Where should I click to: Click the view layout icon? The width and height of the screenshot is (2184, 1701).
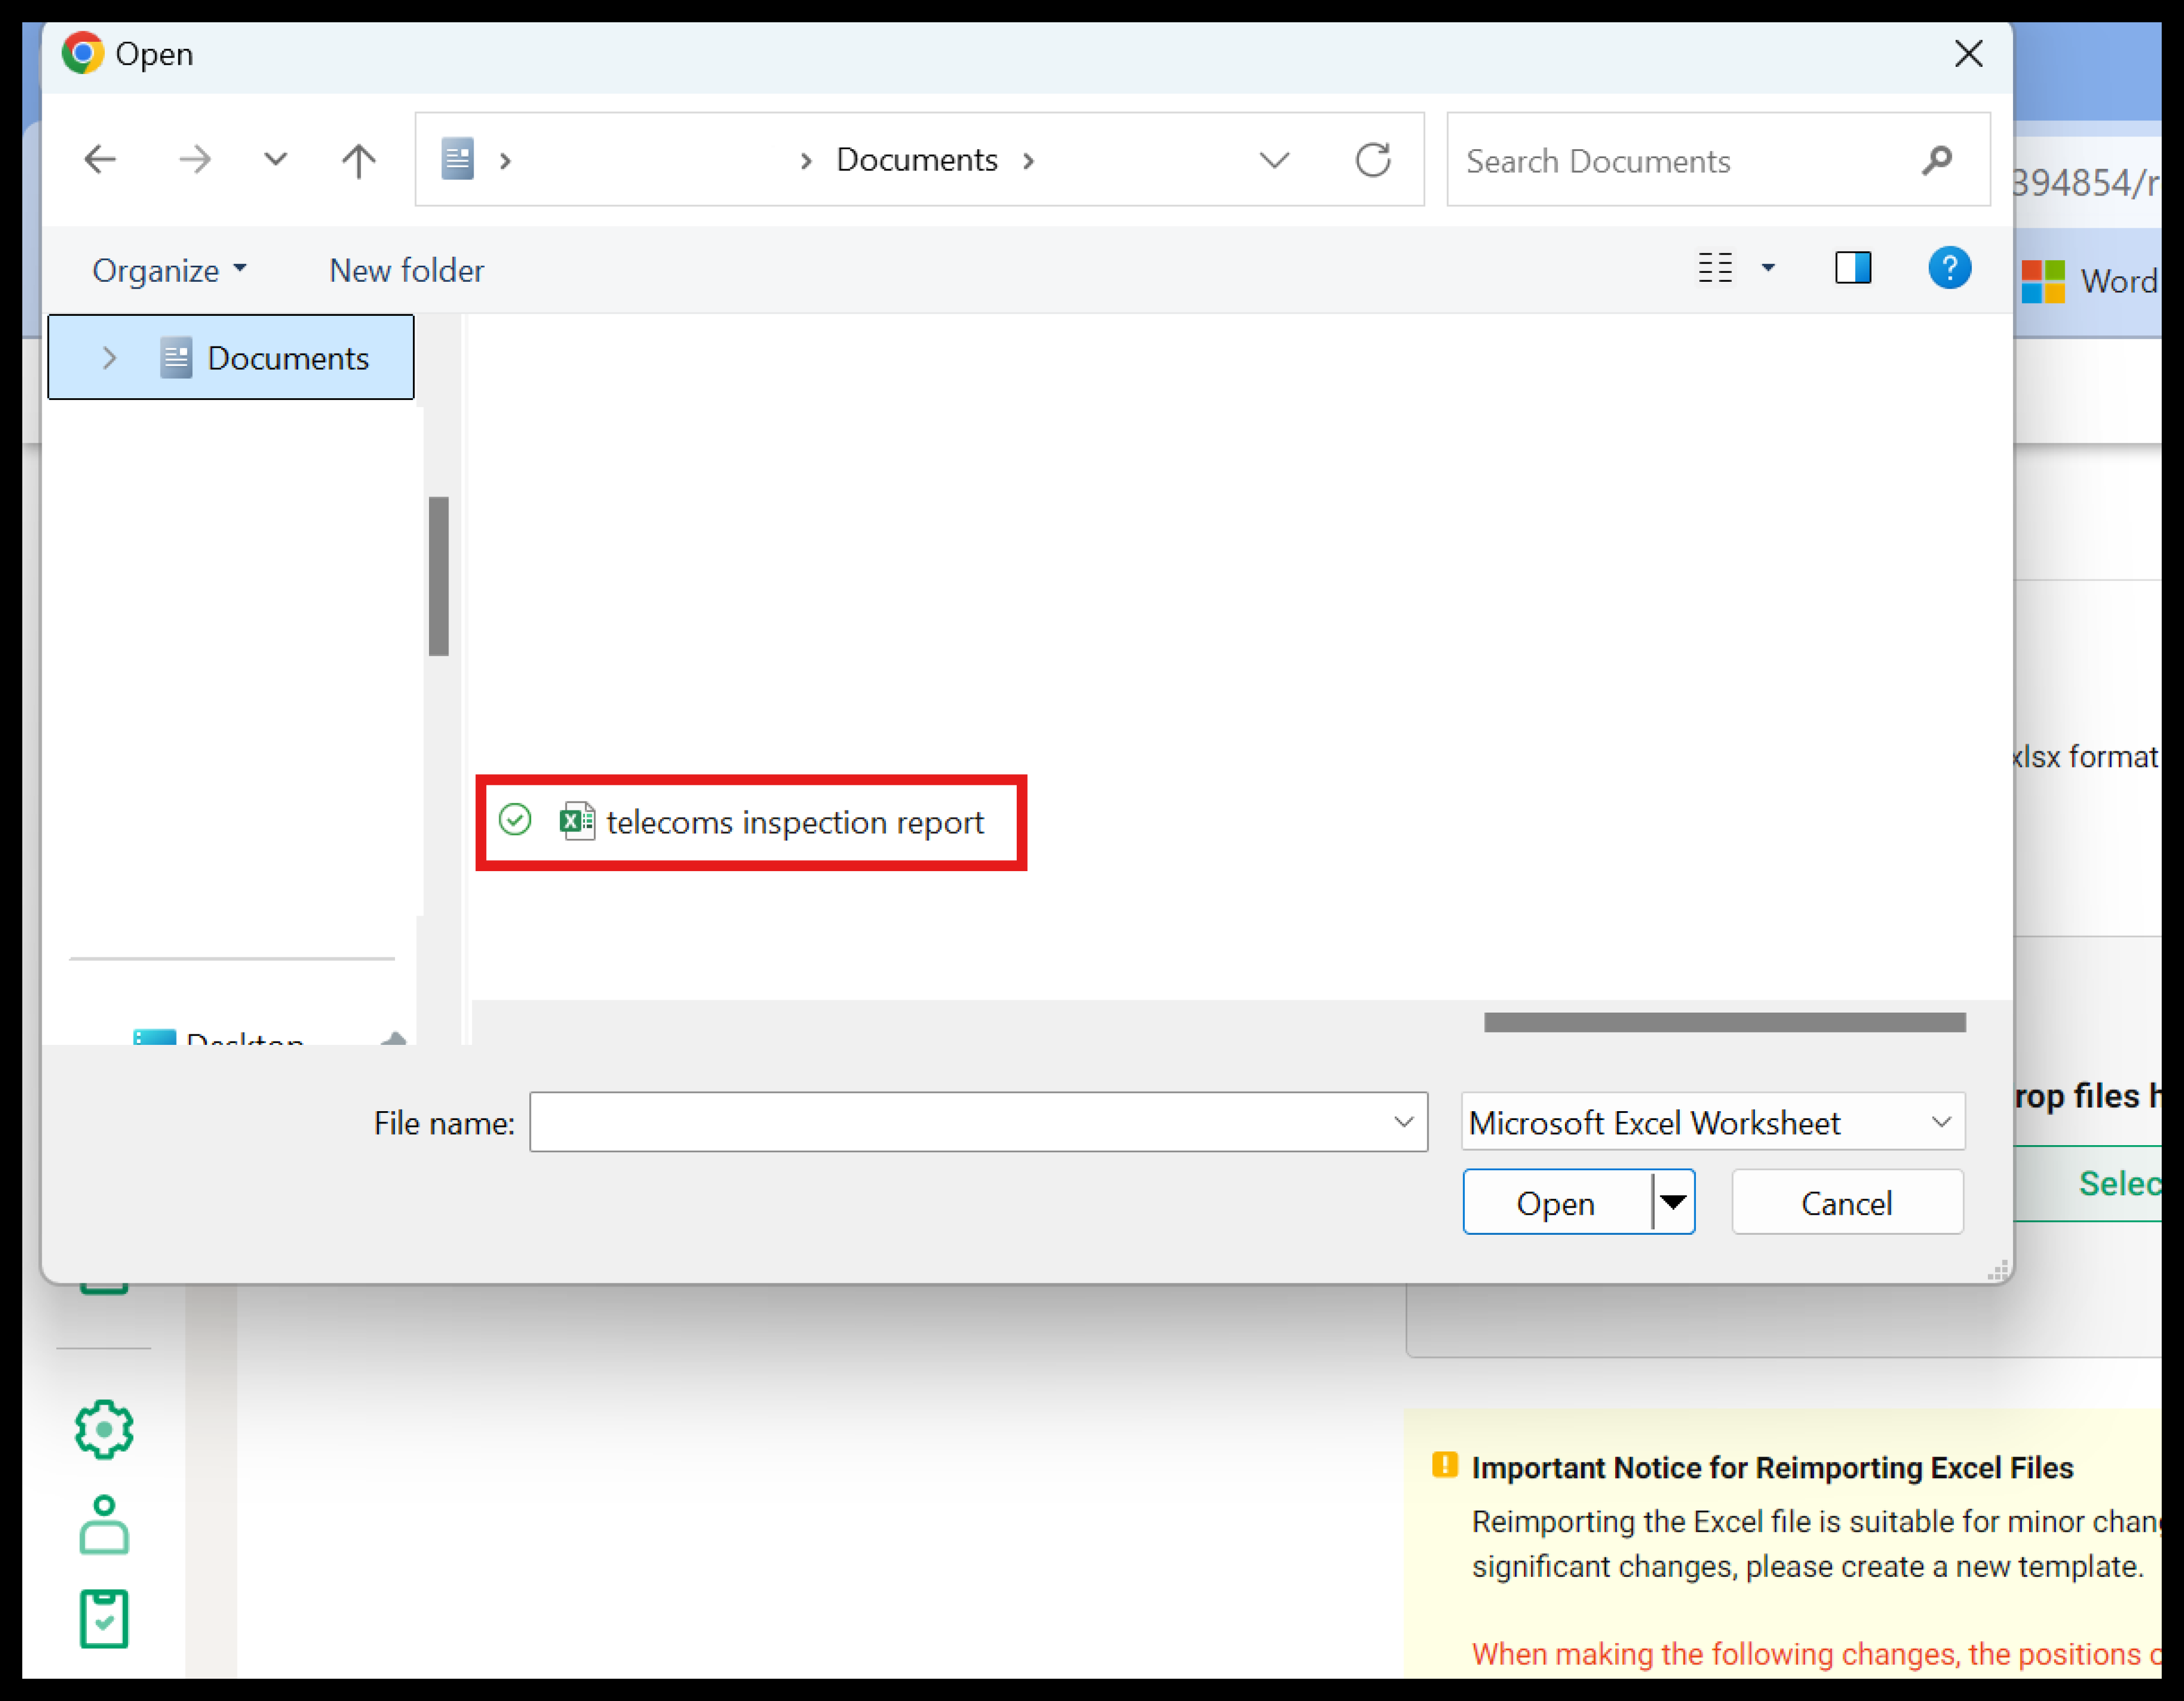(1715, 268)
